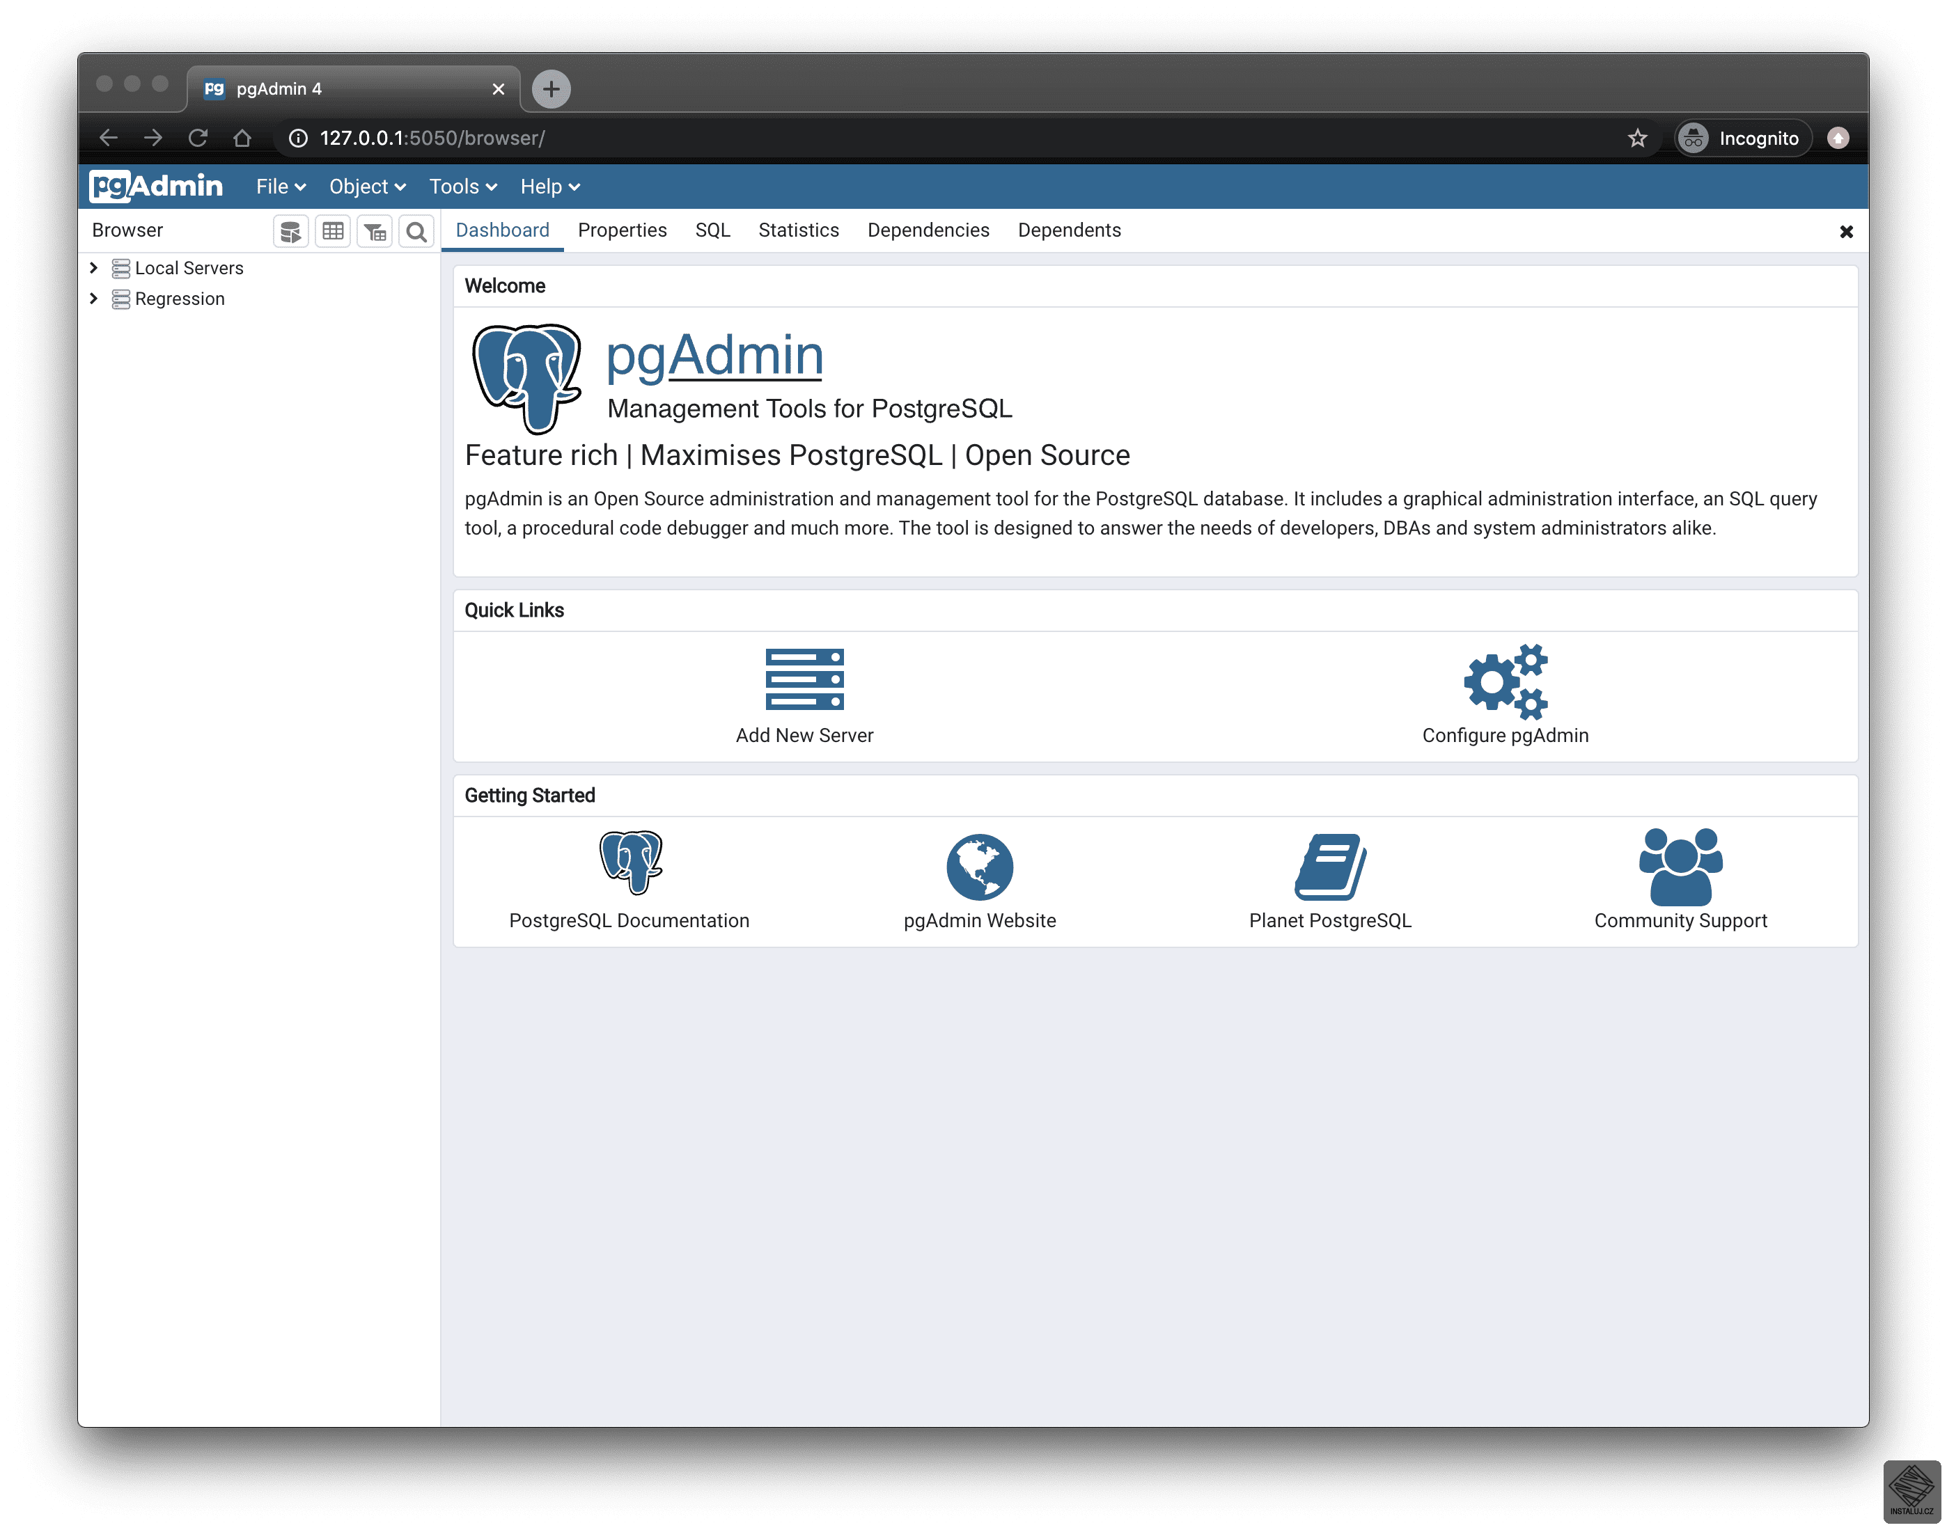
Task: Click the View Data grid icon
Action: point(332,231)
